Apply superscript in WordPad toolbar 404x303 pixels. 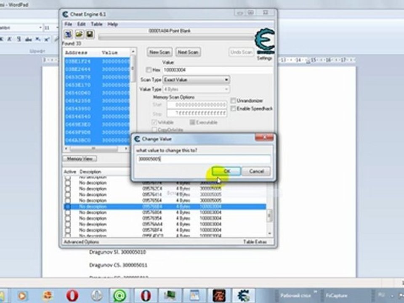[x=47, y=40]
